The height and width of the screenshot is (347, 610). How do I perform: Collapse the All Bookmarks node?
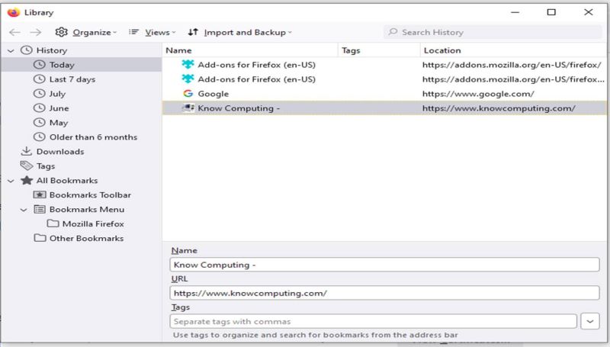pos(11,181)
